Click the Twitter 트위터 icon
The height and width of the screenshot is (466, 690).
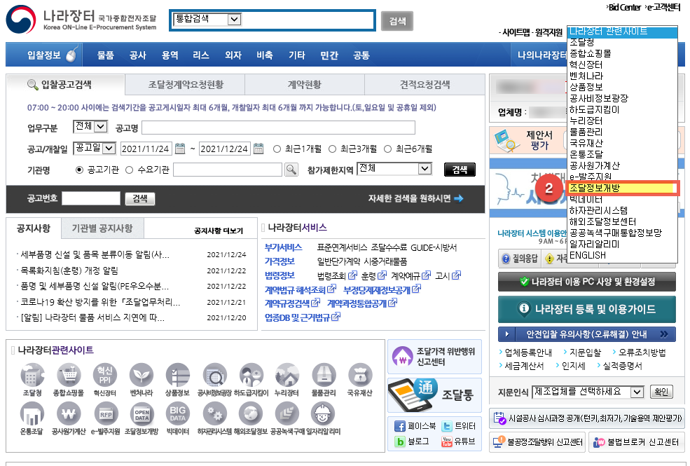(x=447, y=426)
